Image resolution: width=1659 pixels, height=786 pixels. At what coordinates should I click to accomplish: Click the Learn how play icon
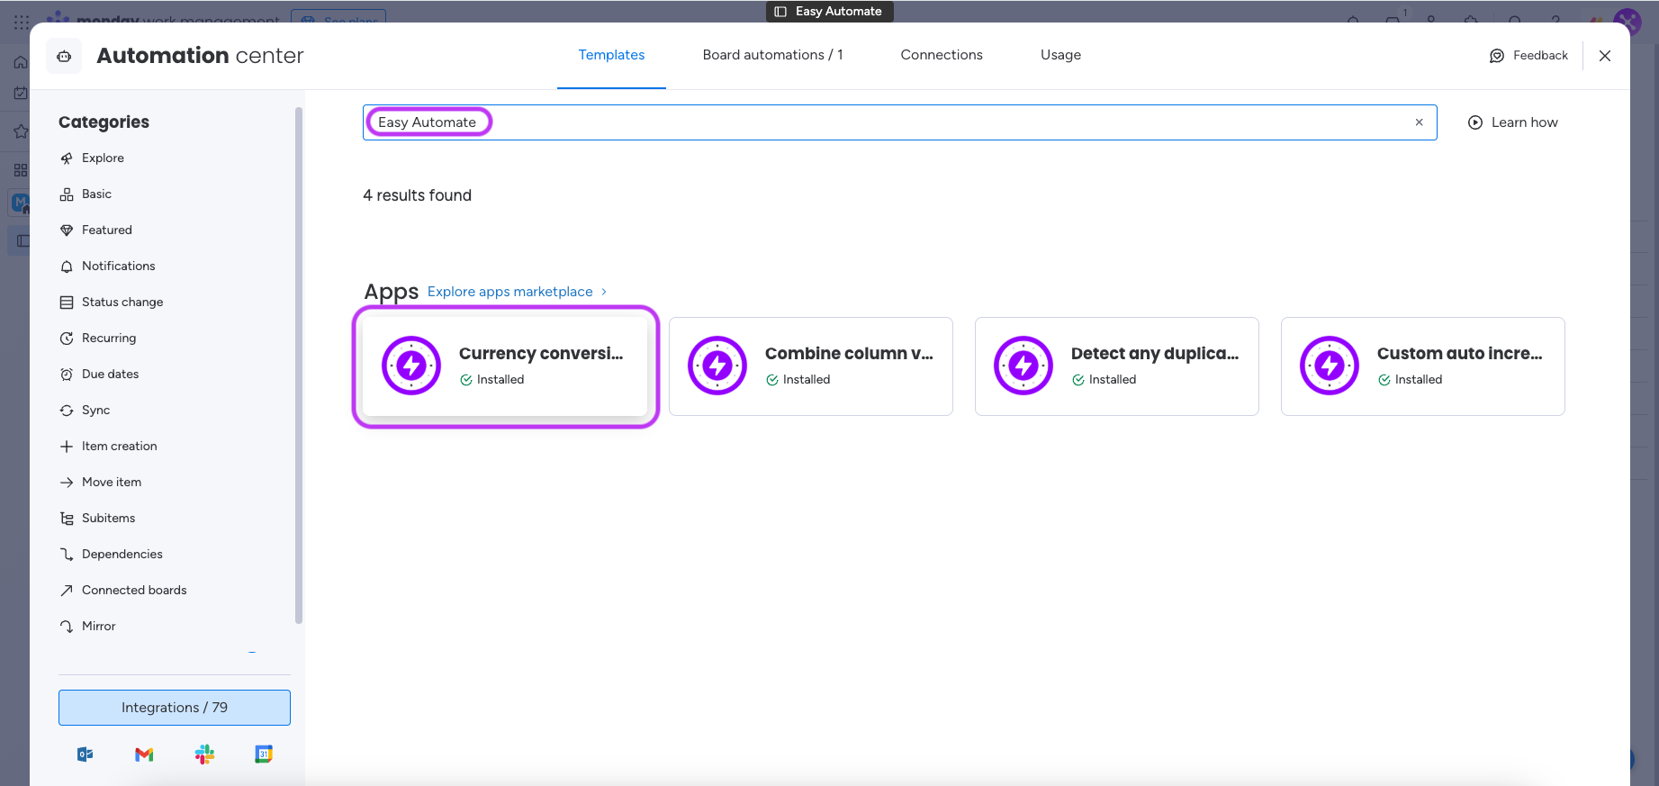[x=1474, y=122]
